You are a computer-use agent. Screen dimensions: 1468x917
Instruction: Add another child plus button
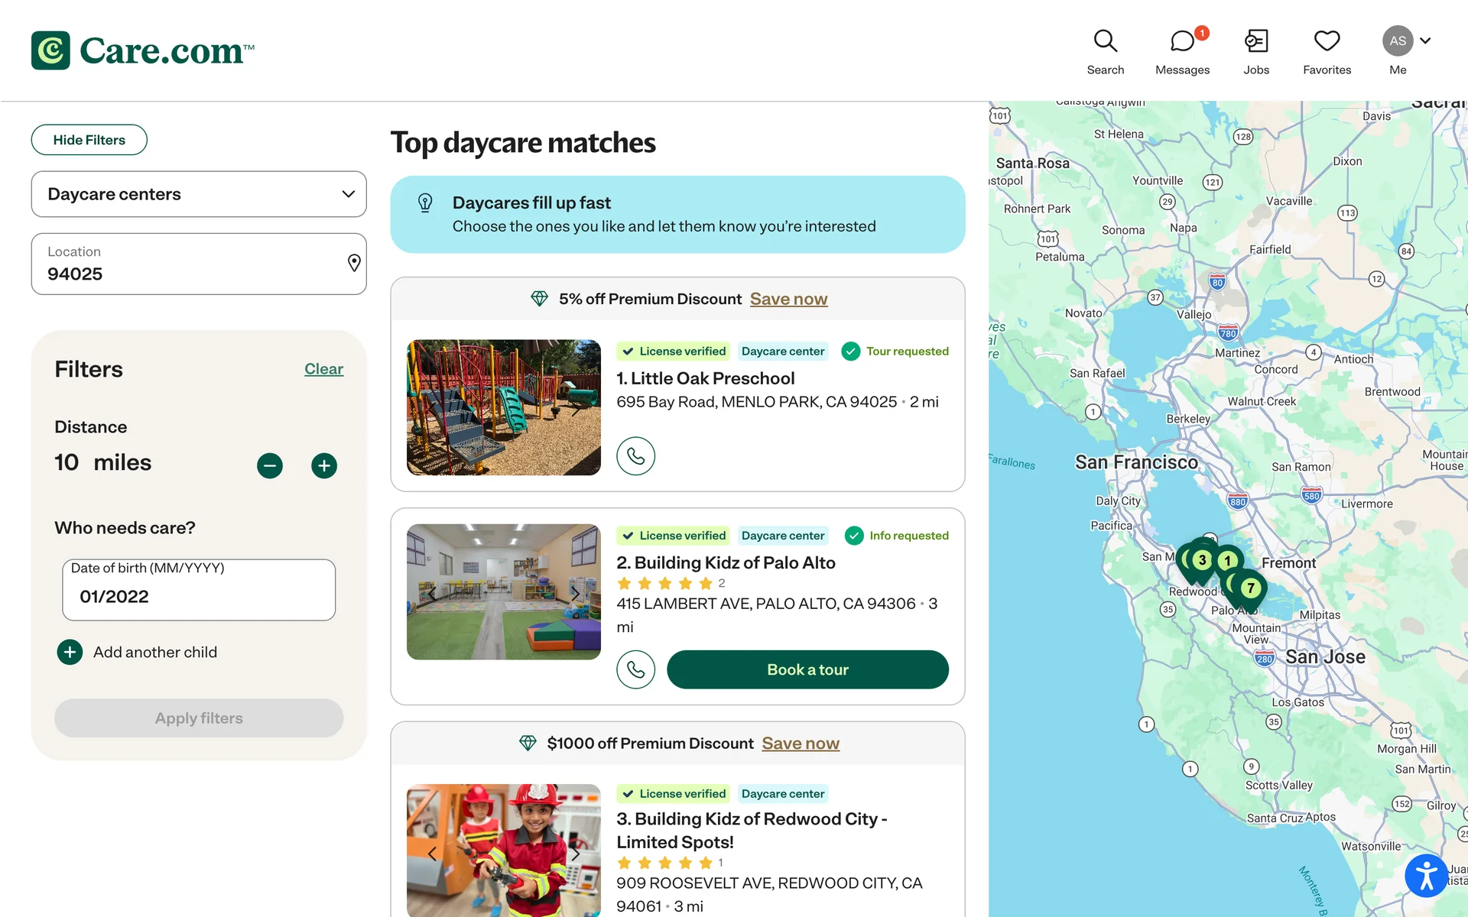pos(70,652)
